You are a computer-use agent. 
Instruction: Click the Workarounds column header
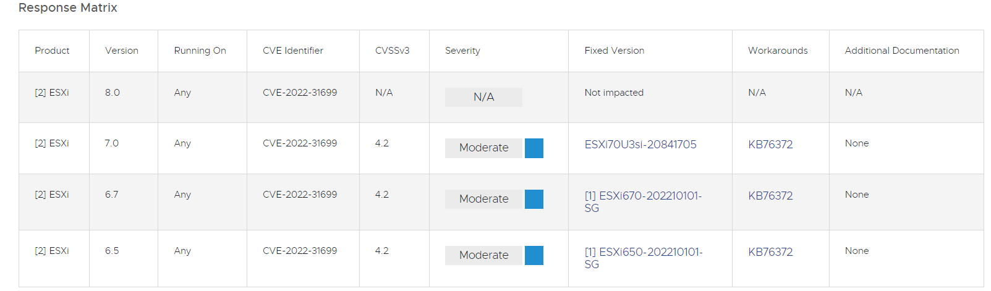pos(778,51)
